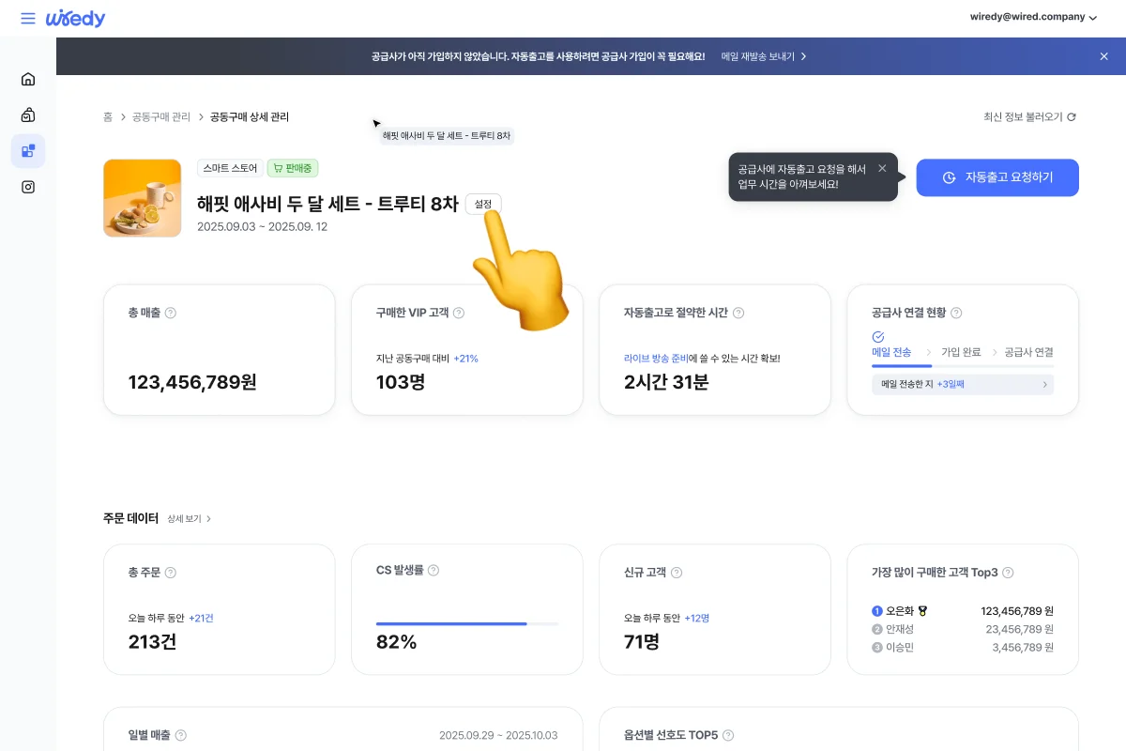Select the dashboard sidebar icon

click(28, 151)
